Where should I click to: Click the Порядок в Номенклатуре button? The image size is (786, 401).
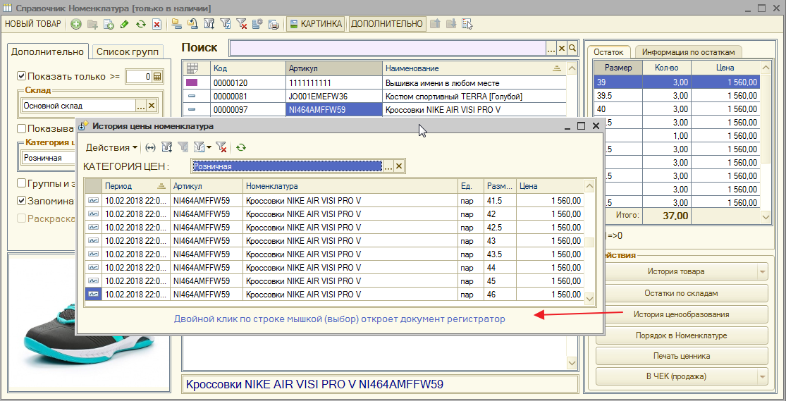pos(681,335)
